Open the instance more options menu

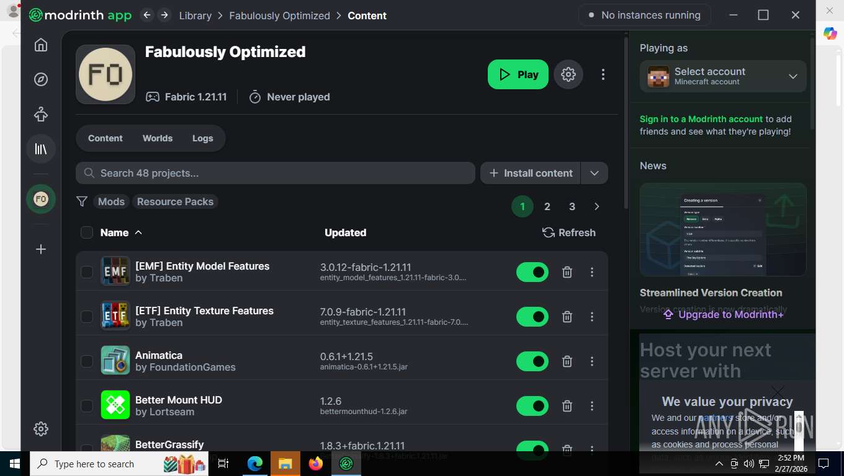(x=603, y=74)
